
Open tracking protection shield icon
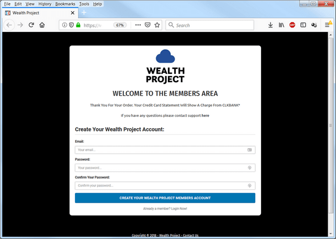[71, 25]
